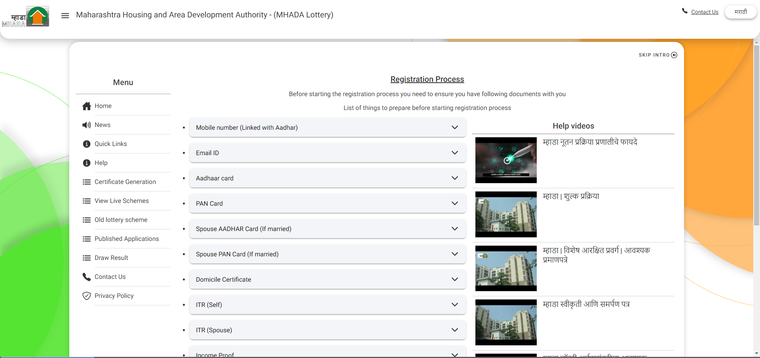
Task: Expand the Email ID panel
Action: point(328,153)
